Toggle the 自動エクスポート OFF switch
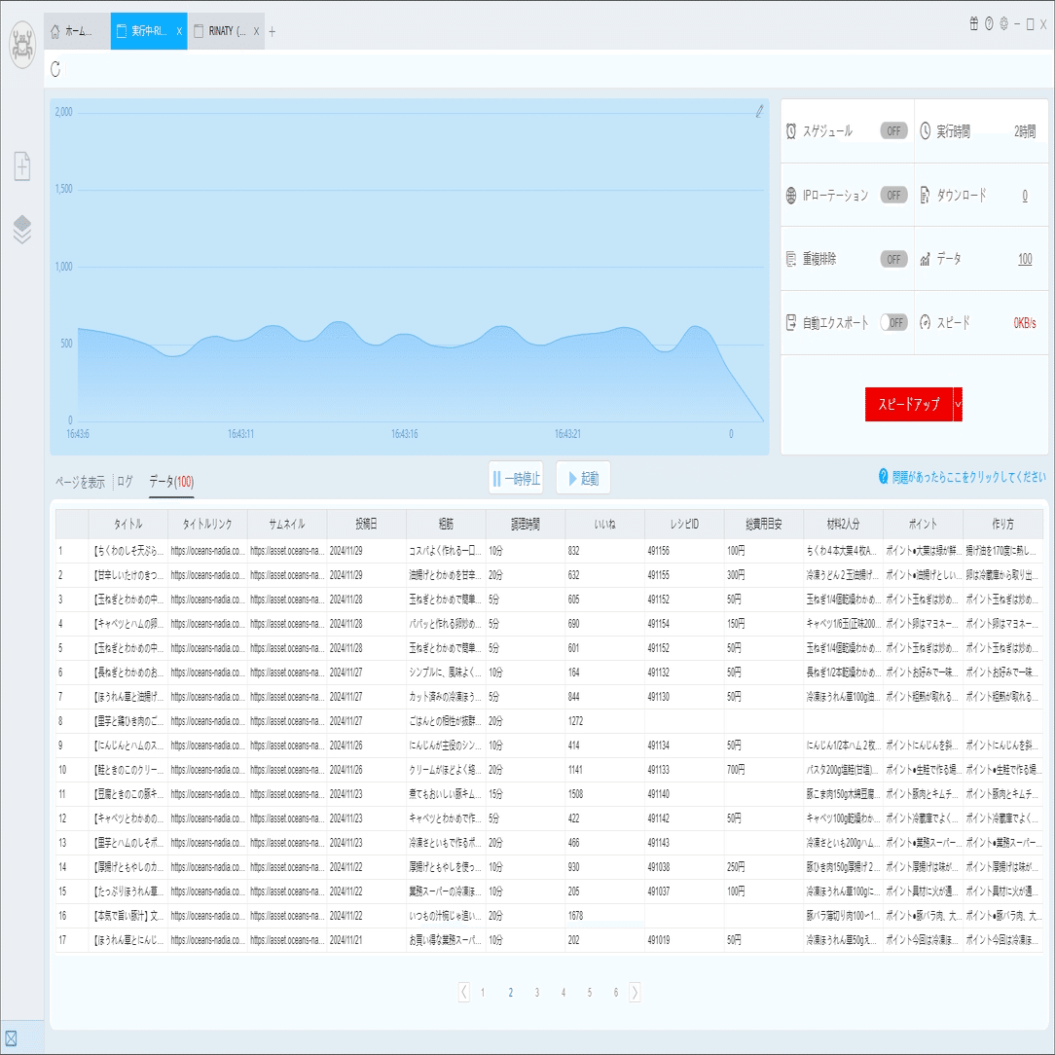Screen dimensions: 1055x1055 click(893, 323)
